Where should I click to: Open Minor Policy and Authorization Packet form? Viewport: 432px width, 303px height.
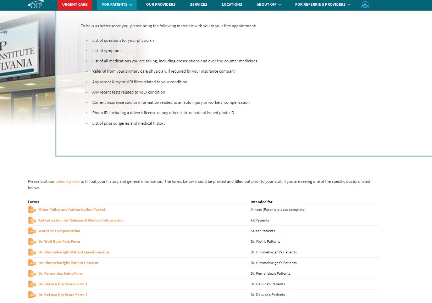point(72,210)
